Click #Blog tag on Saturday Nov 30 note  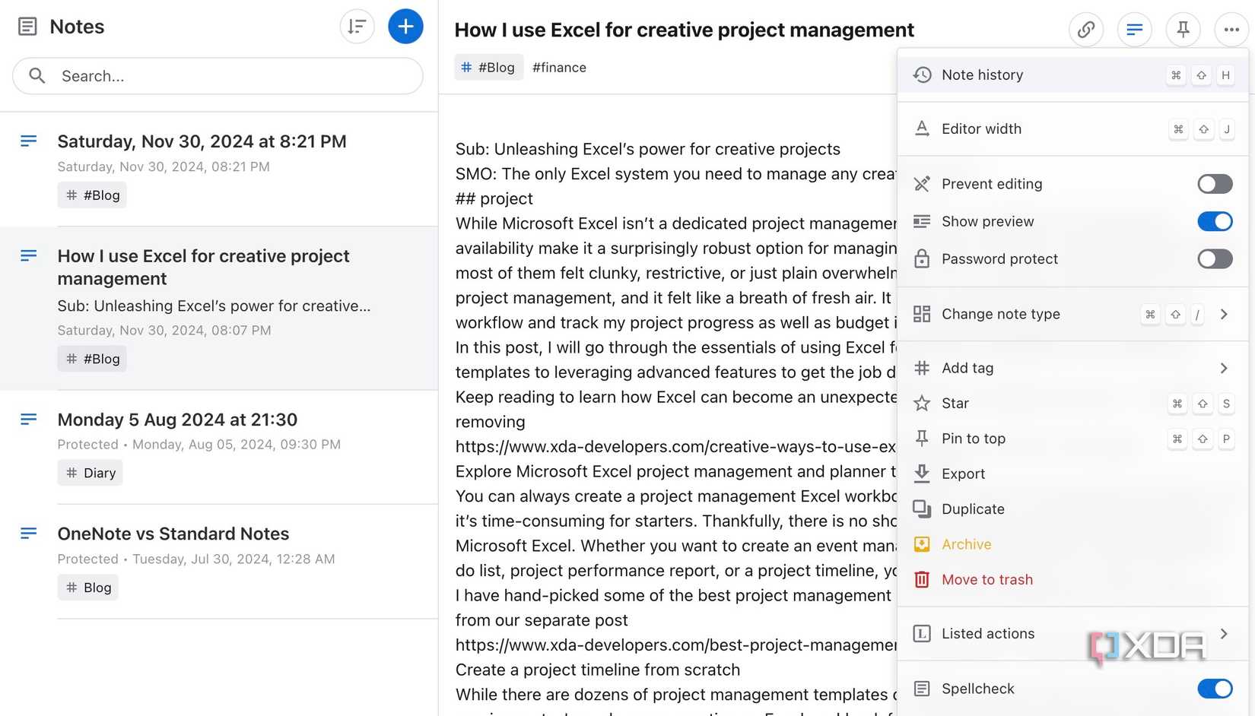pyautogui.click(x=92, y=195)
